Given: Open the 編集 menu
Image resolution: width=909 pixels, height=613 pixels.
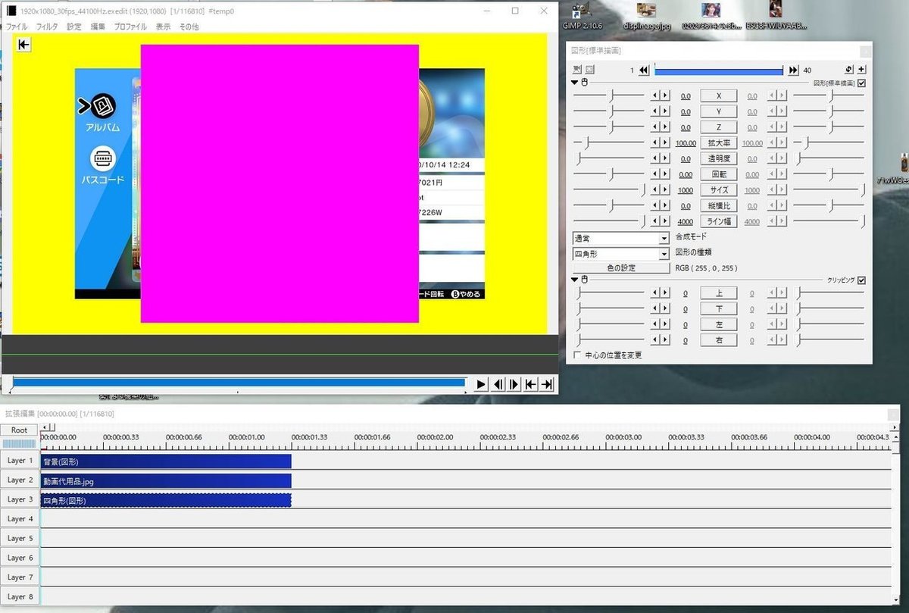Looking at the screenshot, I should (x=98, y=27).
